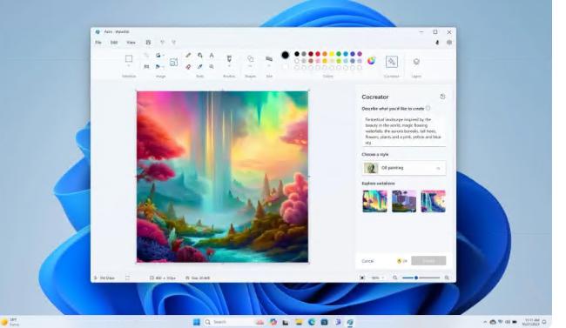Click the line Size icon
This screenshot has width=566, height=328.
coord(269,58)
